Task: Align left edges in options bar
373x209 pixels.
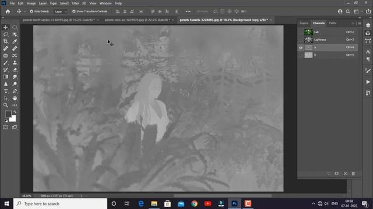Action: [118, 12]
